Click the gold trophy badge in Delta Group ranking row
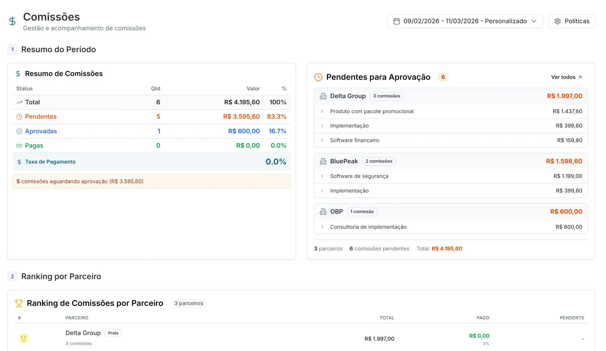 click(x=23, y=338)
